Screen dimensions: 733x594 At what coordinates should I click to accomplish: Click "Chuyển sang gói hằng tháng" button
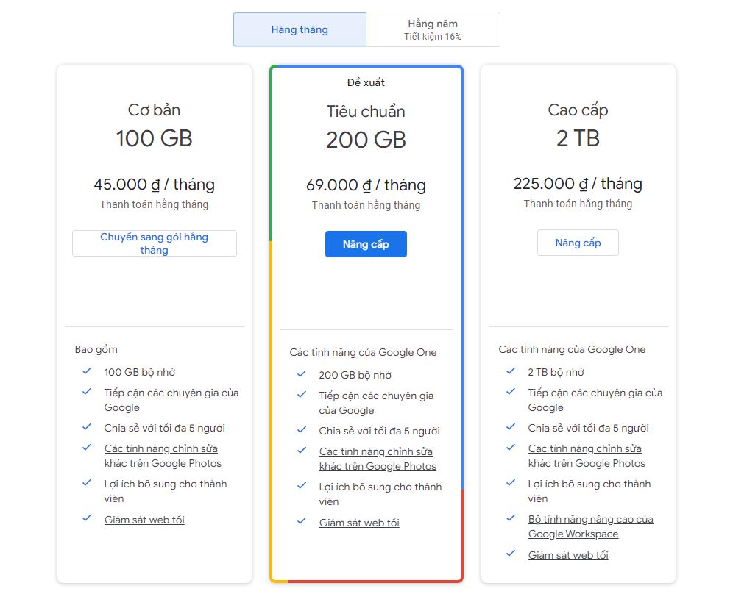tap(154, 243)
